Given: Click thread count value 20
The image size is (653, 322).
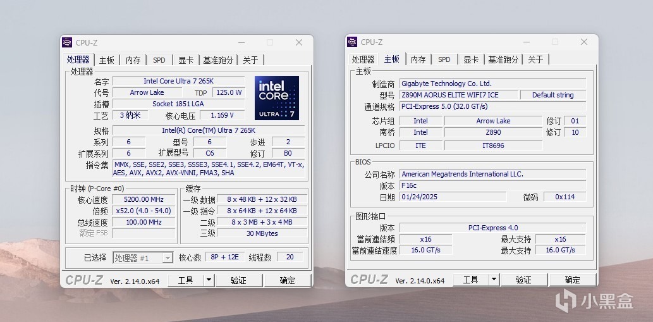Looking at the screenshot, I should tap(290, 257).
